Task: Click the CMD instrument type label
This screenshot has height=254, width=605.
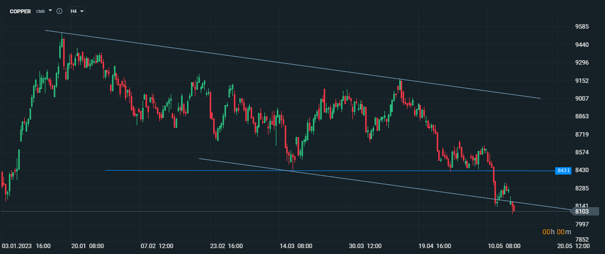Action: [x=40, y=11]
